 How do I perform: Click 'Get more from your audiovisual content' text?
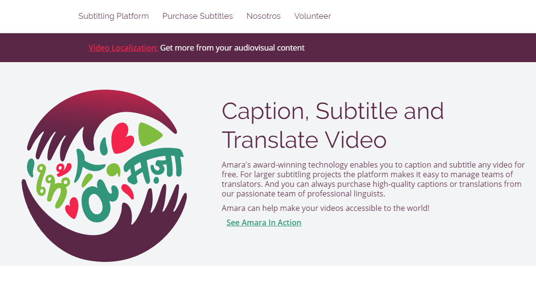pyautogui.click(x=232, y=48)
